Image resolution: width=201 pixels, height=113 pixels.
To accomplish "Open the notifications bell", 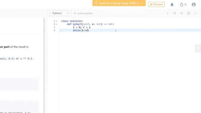I will pyautogui.click(x=172, y=5).
